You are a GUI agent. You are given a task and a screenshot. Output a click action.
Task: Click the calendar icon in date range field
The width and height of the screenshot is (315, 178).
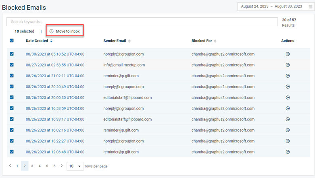coord(310,6)
